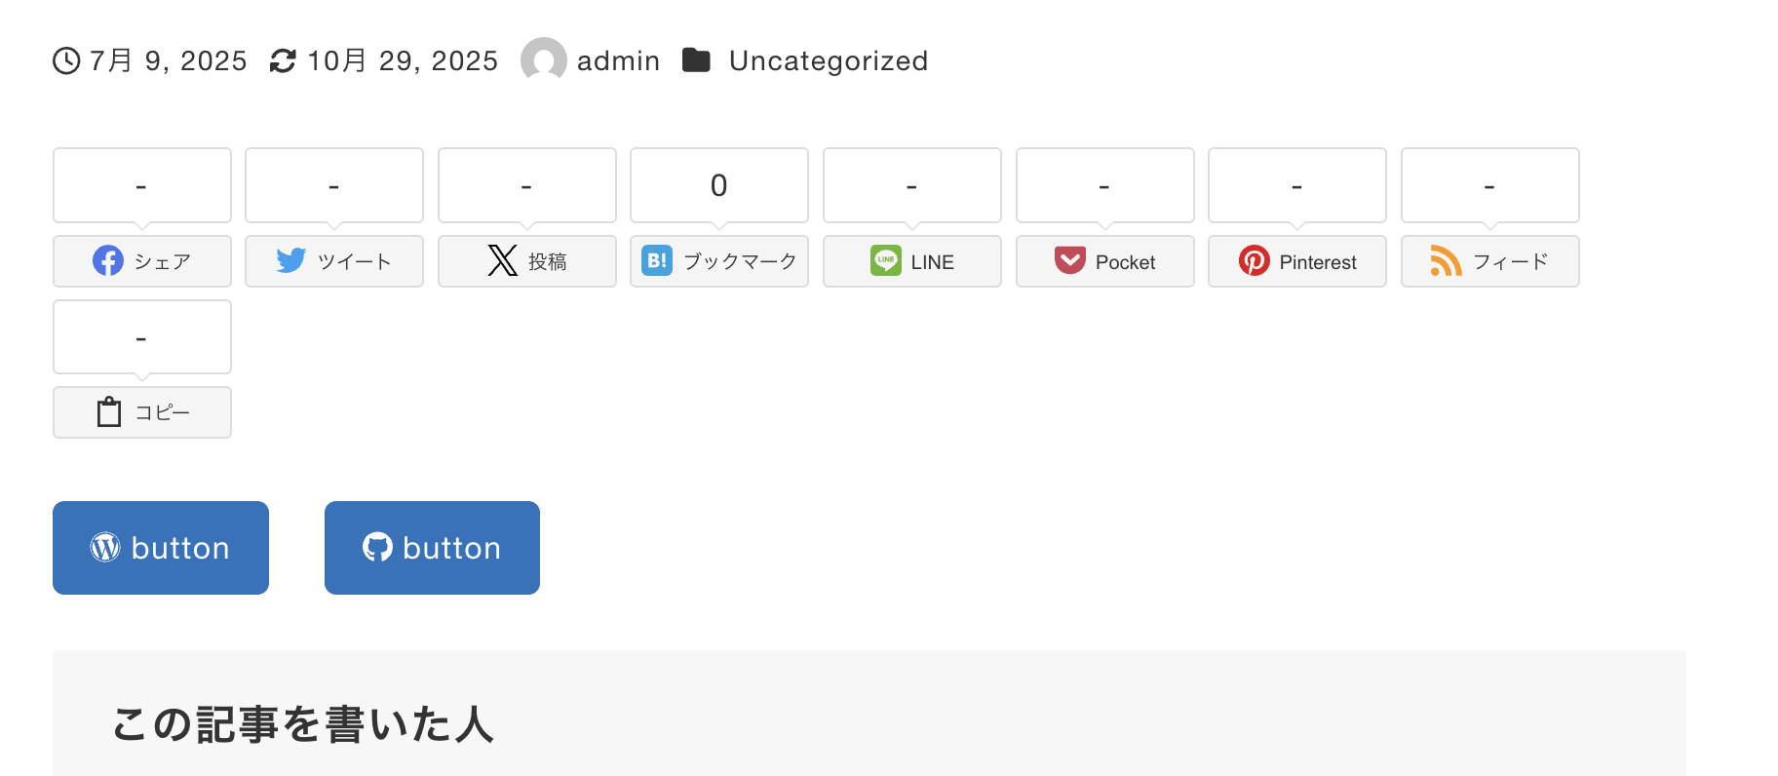1778x776 pixels.
Task: Open the Uncategorized category link
Action: tap(828, 61)
